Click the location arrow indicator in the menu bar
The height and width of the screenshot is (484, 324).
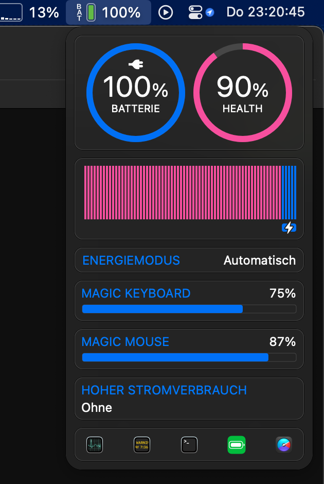click(x=210, y=12)
